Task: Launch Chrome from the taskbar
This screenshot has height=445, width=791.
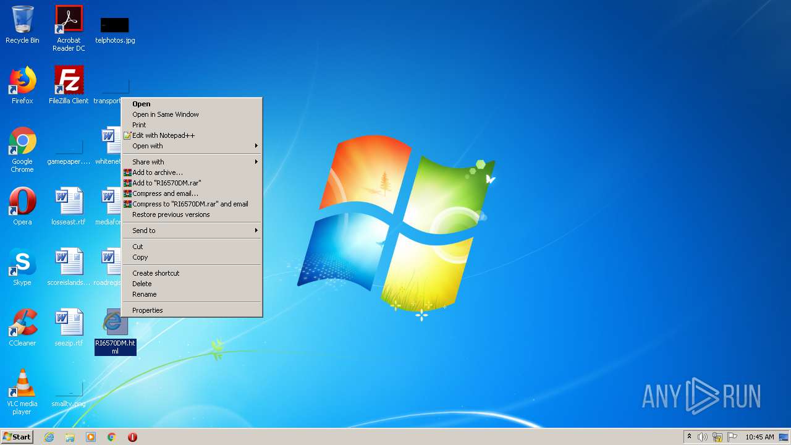Action: [112, 437]
